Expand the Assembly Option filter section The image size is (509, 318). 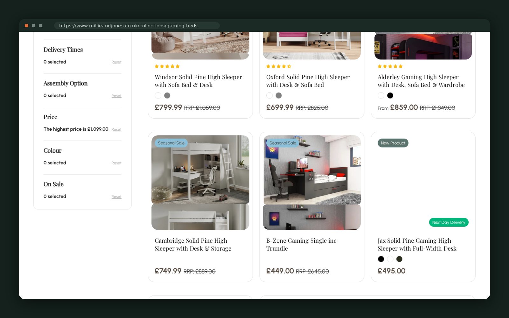(x=66, y=83)
